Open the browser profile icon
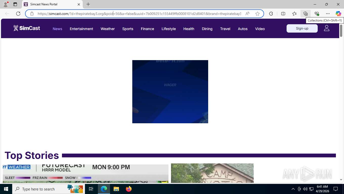This screenshot has width=344, height=194. click(6, 4)
